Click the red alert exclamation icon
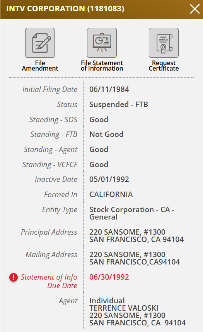This screenshot has width=203, height=332. pyautogui.click(x=14, y=277)
